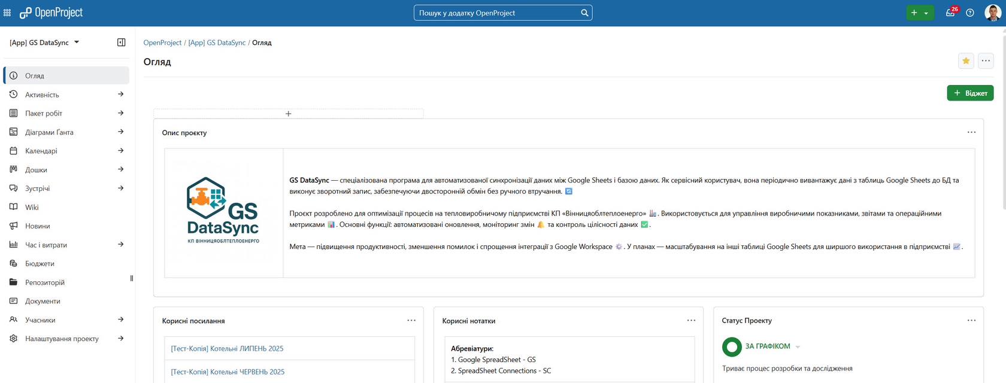This screenshot has width=1006, height=383.
Task: Open Налаштування проекту settings gear item
Action: pos(62,339)
